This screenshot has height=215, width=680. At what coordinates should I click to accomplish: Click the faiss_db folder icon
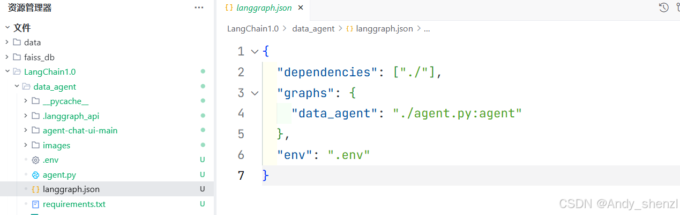tap(17, 57)
